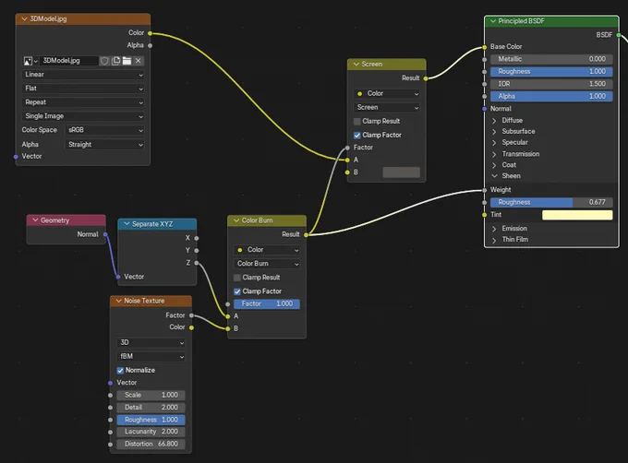Click the 3DModel.jpg image name field
Image resolution: width=628 pixels, height=463 pixels.
69,61
